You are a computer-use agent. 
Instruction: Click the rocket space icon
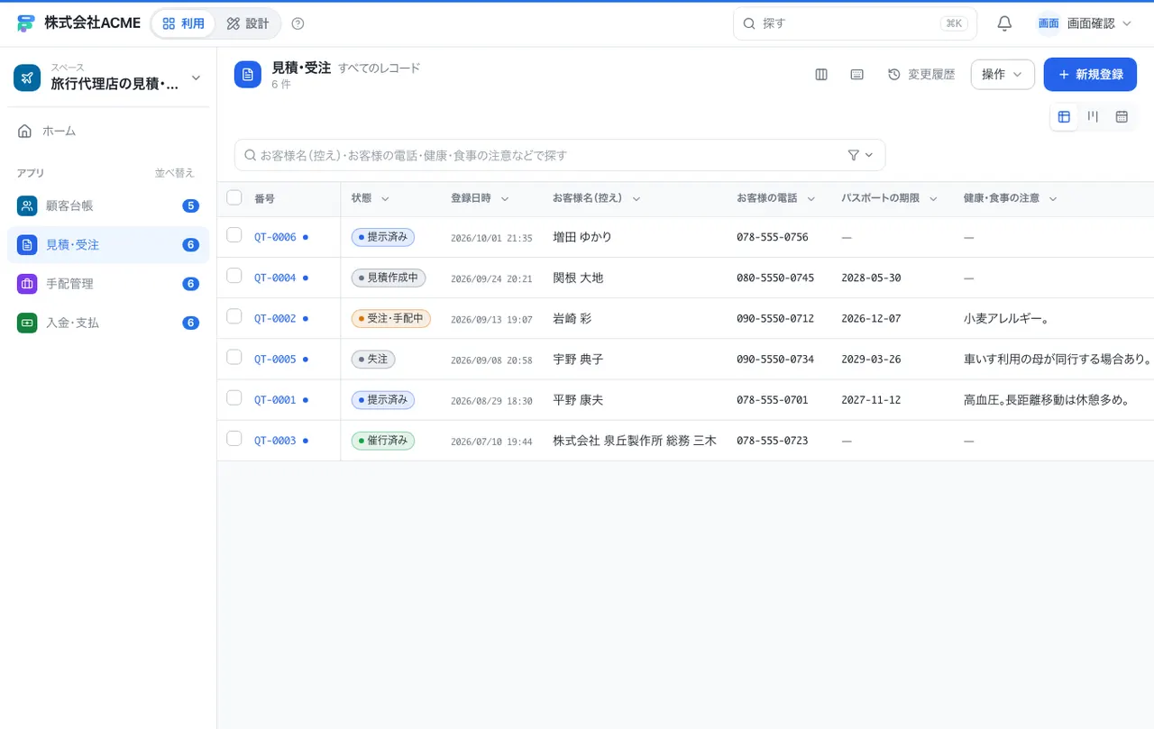27,77
